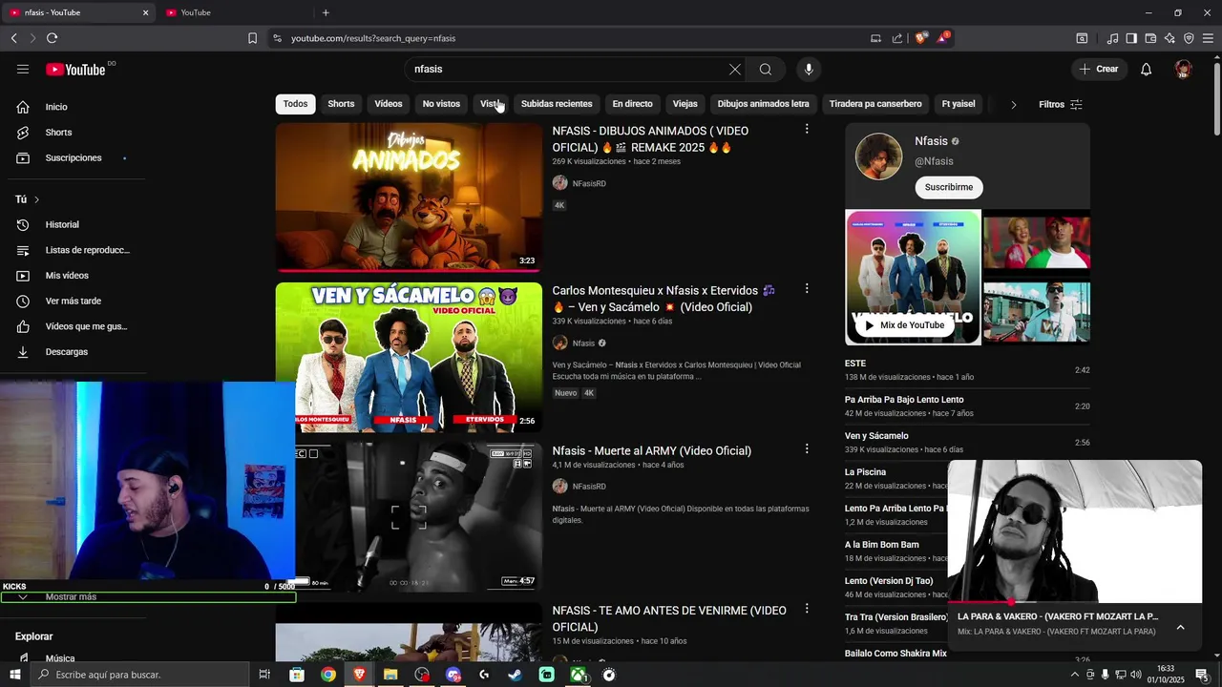Open the Crear dropdown button
Image resolution: width=1222 pixels, height=687 pixels.
click(1099, 69)
